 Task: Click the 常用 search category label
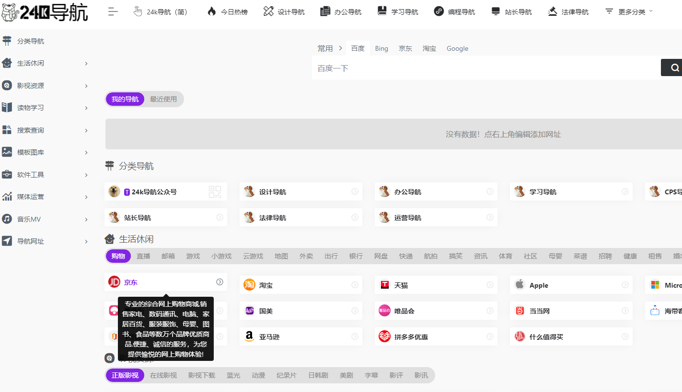325,48
